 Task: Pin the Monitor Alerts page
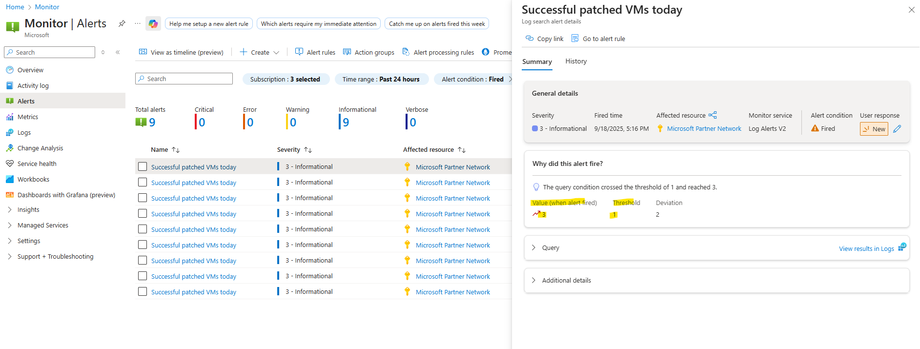click(x=122, y=23)
